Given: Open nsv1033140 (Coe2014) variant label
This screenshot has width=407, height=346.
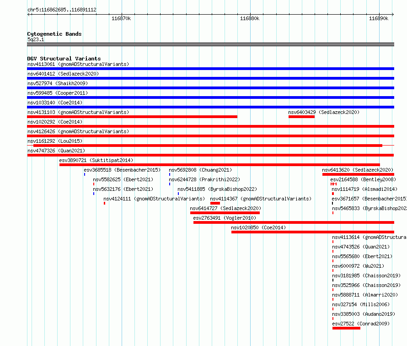Looking at the screenshot, I should [55, 103].
